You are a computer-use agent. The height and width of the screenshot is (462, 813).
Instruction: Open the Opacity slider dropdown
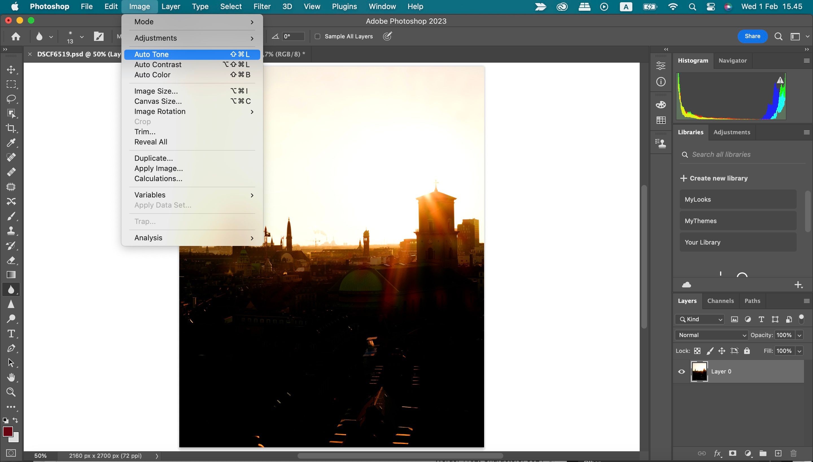pos(799,335)
